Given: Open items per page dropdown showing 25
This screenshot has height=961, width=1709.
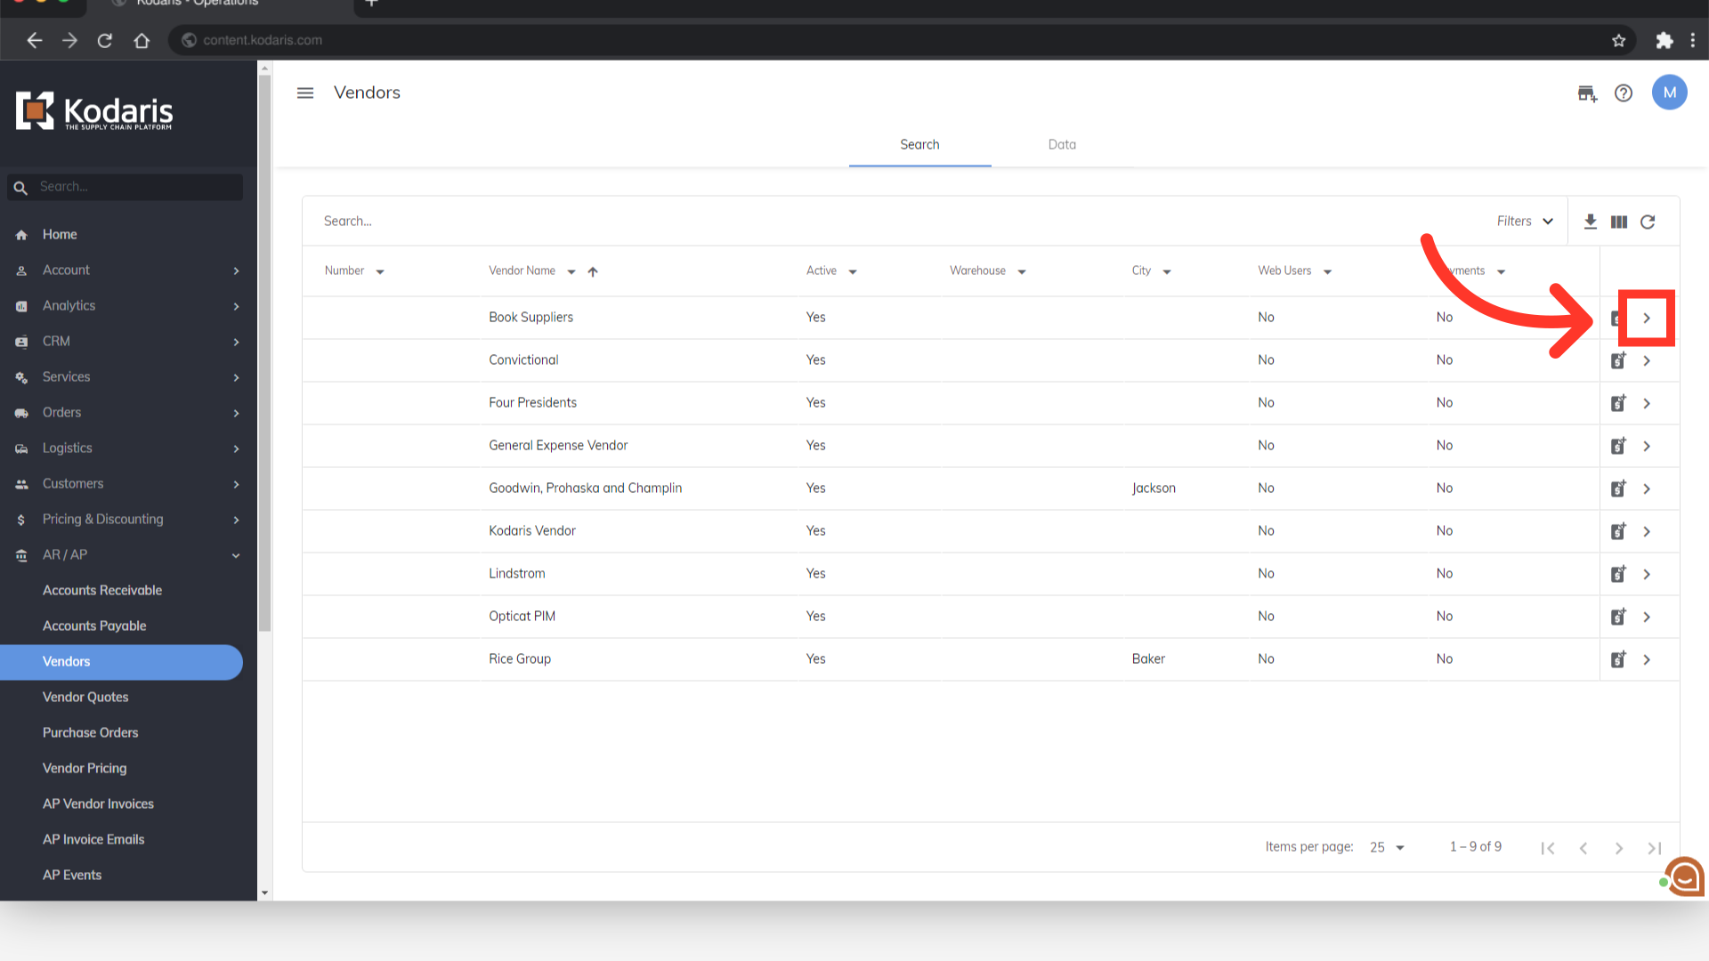Looking at the screenshot, I should 1387,847.
